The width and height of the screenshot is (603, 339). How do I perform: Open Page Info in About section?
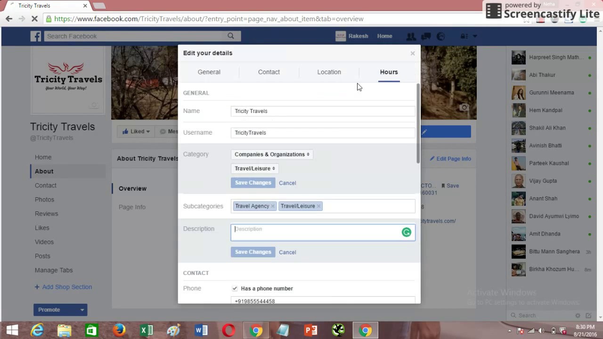tap(132, 207)
